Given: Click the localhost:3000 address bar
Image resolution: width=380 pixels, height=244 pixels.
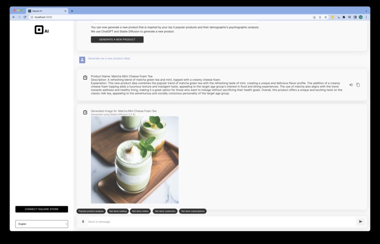Looking at the screenshot, I should click(170, 17).
